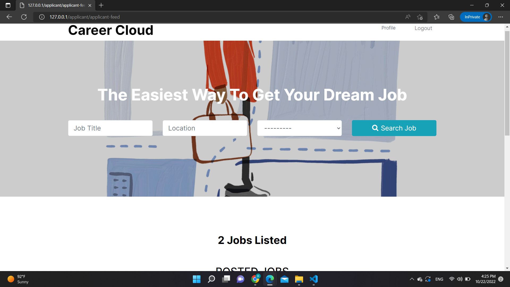Screen dimensions: 510x287
Task: Open the Settings and more menu
Action: [x=501, y=17]
